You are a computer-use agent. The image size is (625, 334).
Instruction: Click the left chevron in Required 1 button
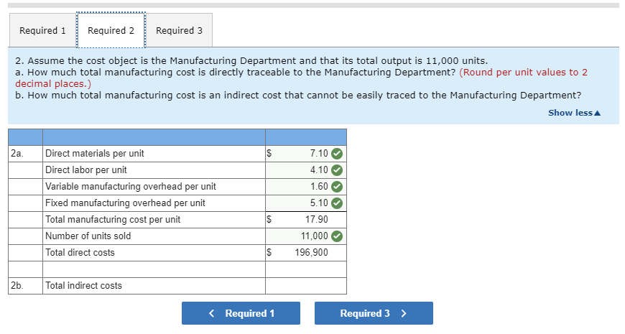pos(212,313)
